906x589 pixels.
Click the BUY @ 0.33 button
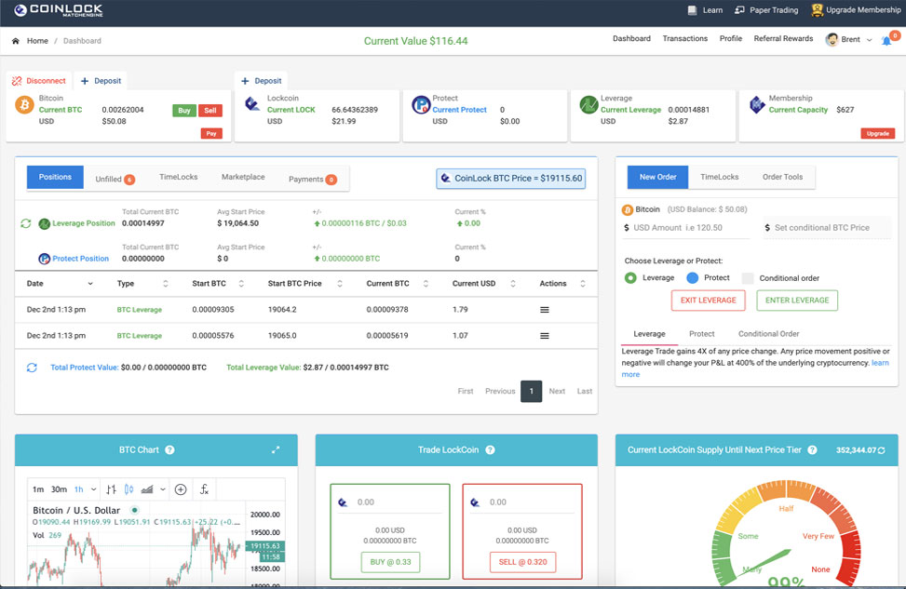click(390, 562)
